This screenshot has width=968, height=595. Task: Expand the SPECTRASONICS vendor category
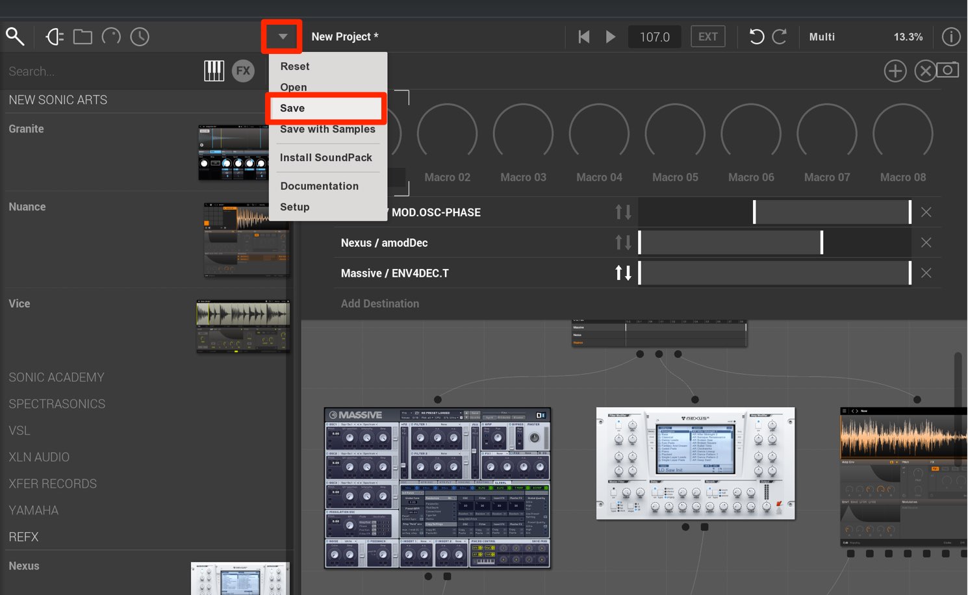pos(57,404)
